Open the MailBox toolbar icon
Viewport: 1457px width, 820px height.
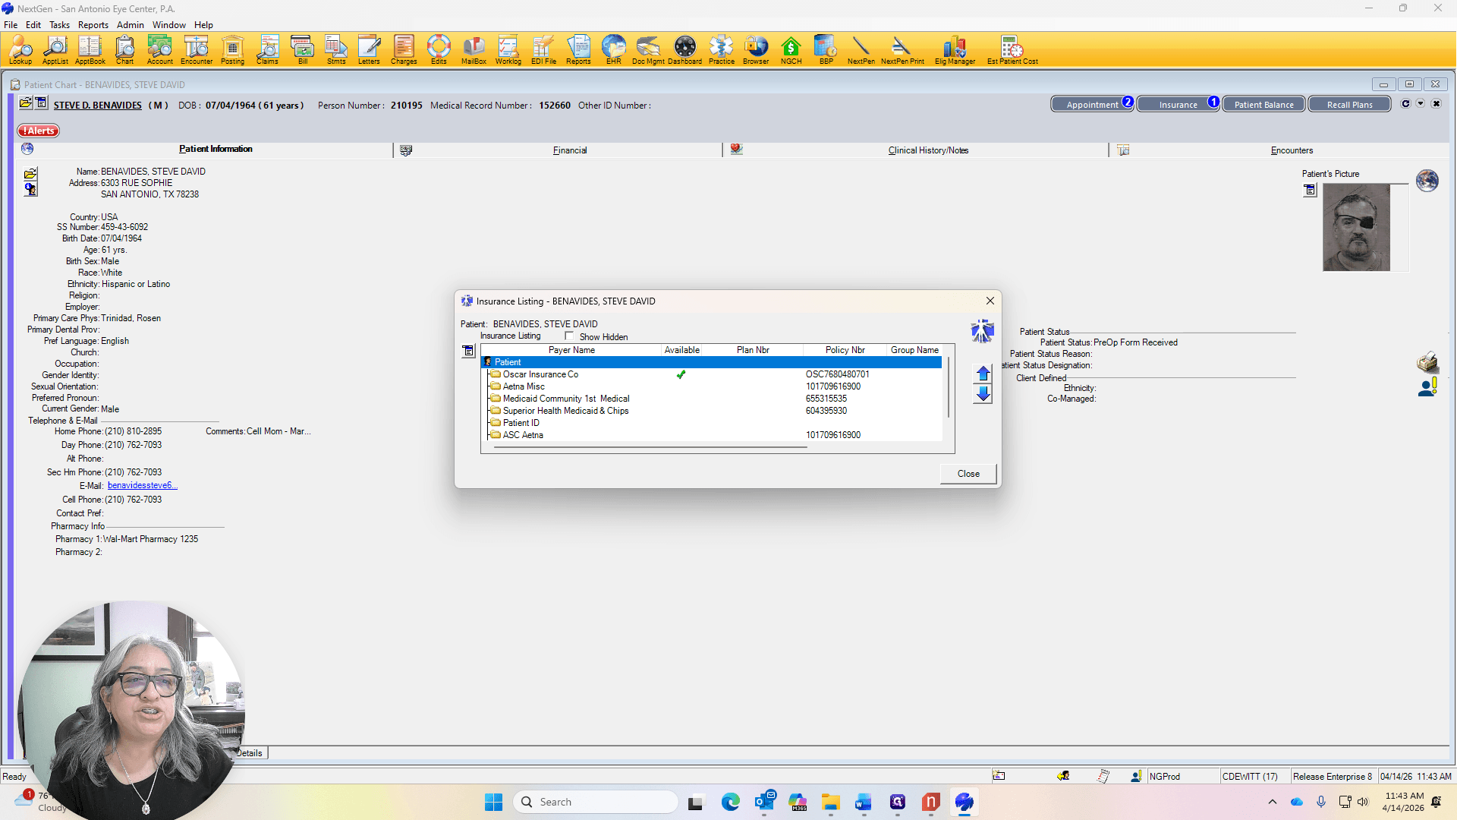pyautogui.click(x=474, y=50)
